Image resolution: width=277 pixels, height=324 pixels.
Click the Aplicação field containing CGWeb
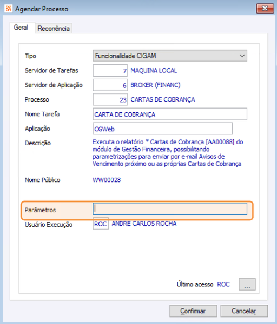click(x=162, y=129)
